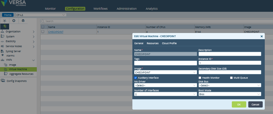
Task: Open Syslog Server in sidebar
Action: [x=14, y=51]
